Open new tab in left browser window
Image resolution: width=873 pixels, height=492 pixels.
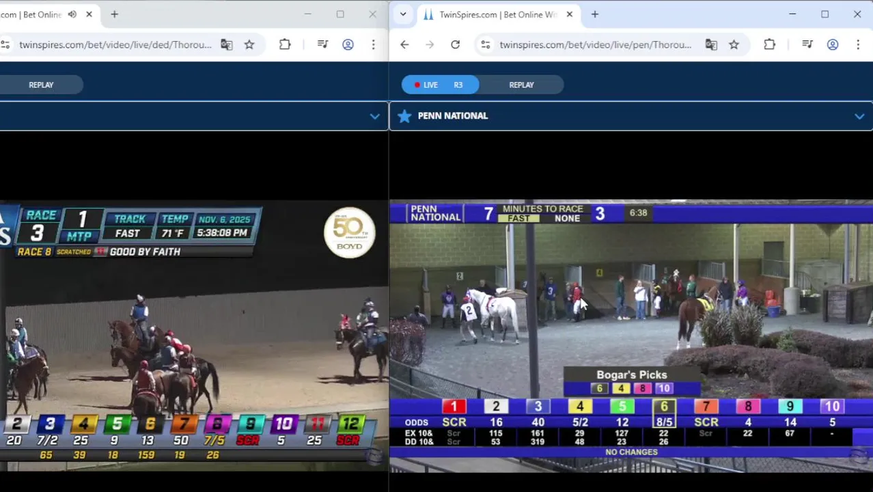114,14
